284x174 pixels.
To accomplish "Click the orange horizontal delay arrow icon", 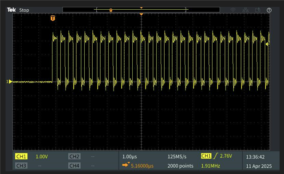I will coord(126,165).
